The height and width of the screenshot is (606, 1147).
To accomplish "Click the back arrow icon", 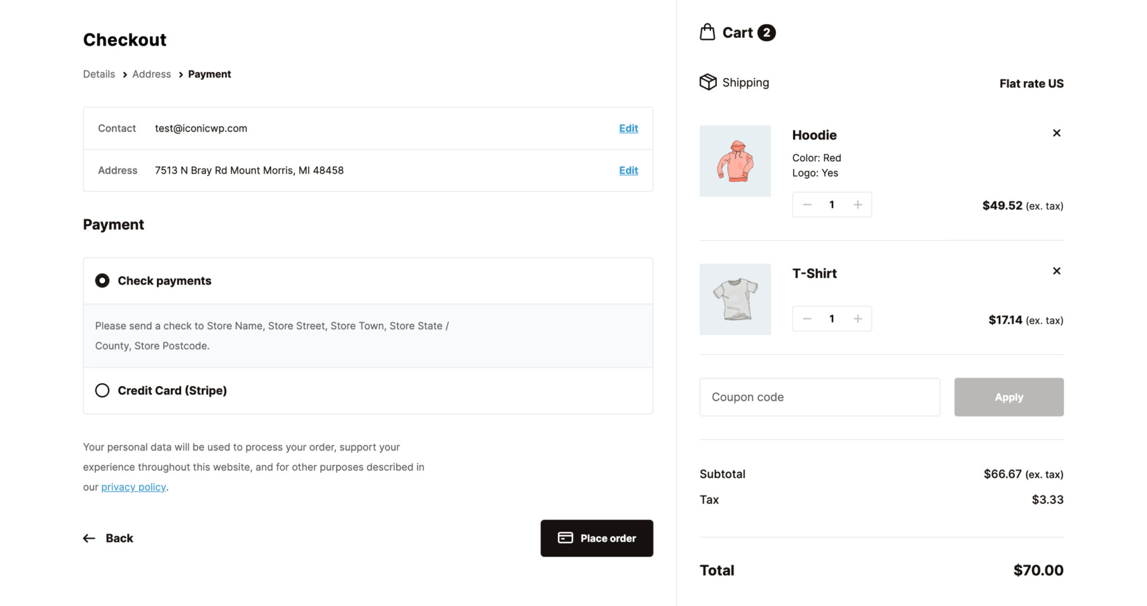I will pos(88,538).
